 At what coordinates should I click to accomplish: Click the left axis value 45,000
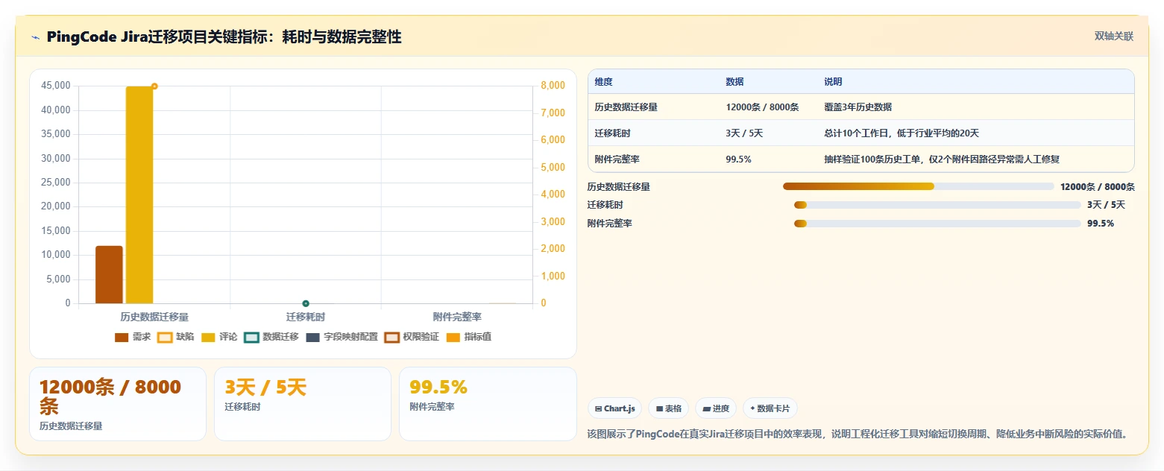pos(57,86)
